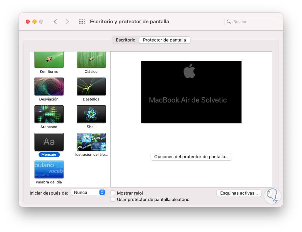Viewport: 302px width, 232px height.
Task: Pick the Arabesco screensaver thumbnail
Action: [x=49, y=114]
